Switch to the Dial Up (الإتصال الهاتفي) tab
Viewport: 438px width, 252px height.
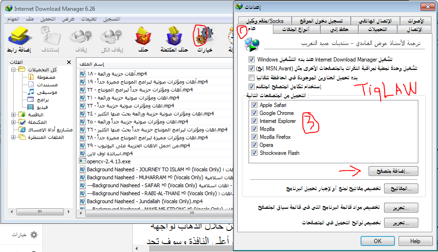(x=375, y=21)
